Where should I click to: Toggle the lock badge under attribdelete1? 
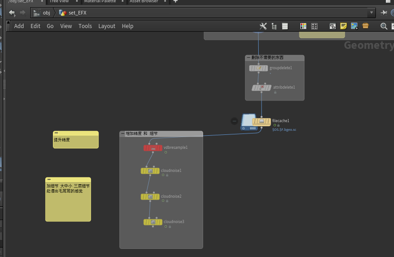[275, 92]
